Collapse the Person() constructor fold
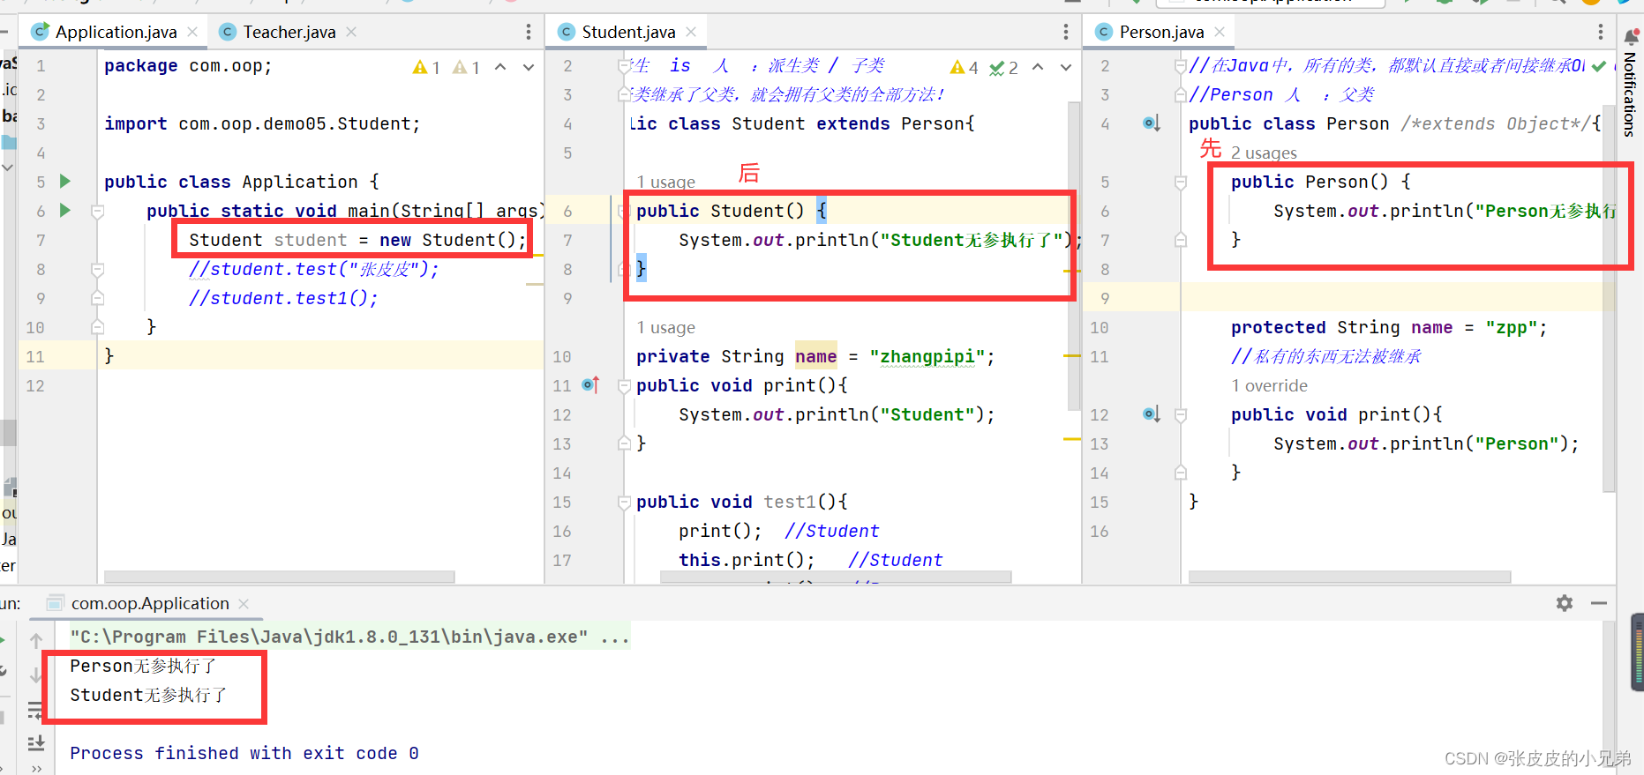 (1181, 183)
